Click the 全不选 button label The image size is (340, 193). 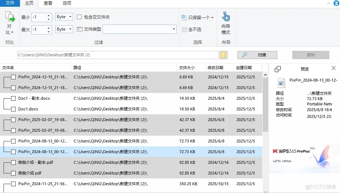tap(194, 30)
